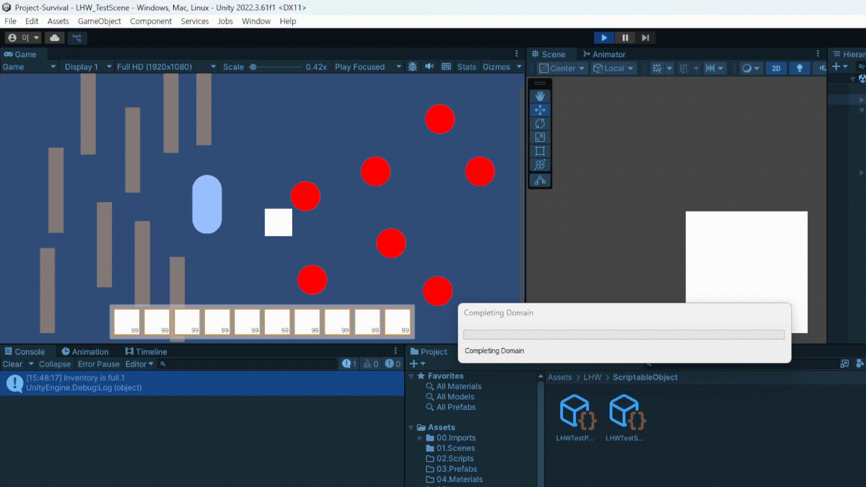Select the 02.Scripts folder
The height and width of the screenshot is (487, 866).
pos(455,459)
